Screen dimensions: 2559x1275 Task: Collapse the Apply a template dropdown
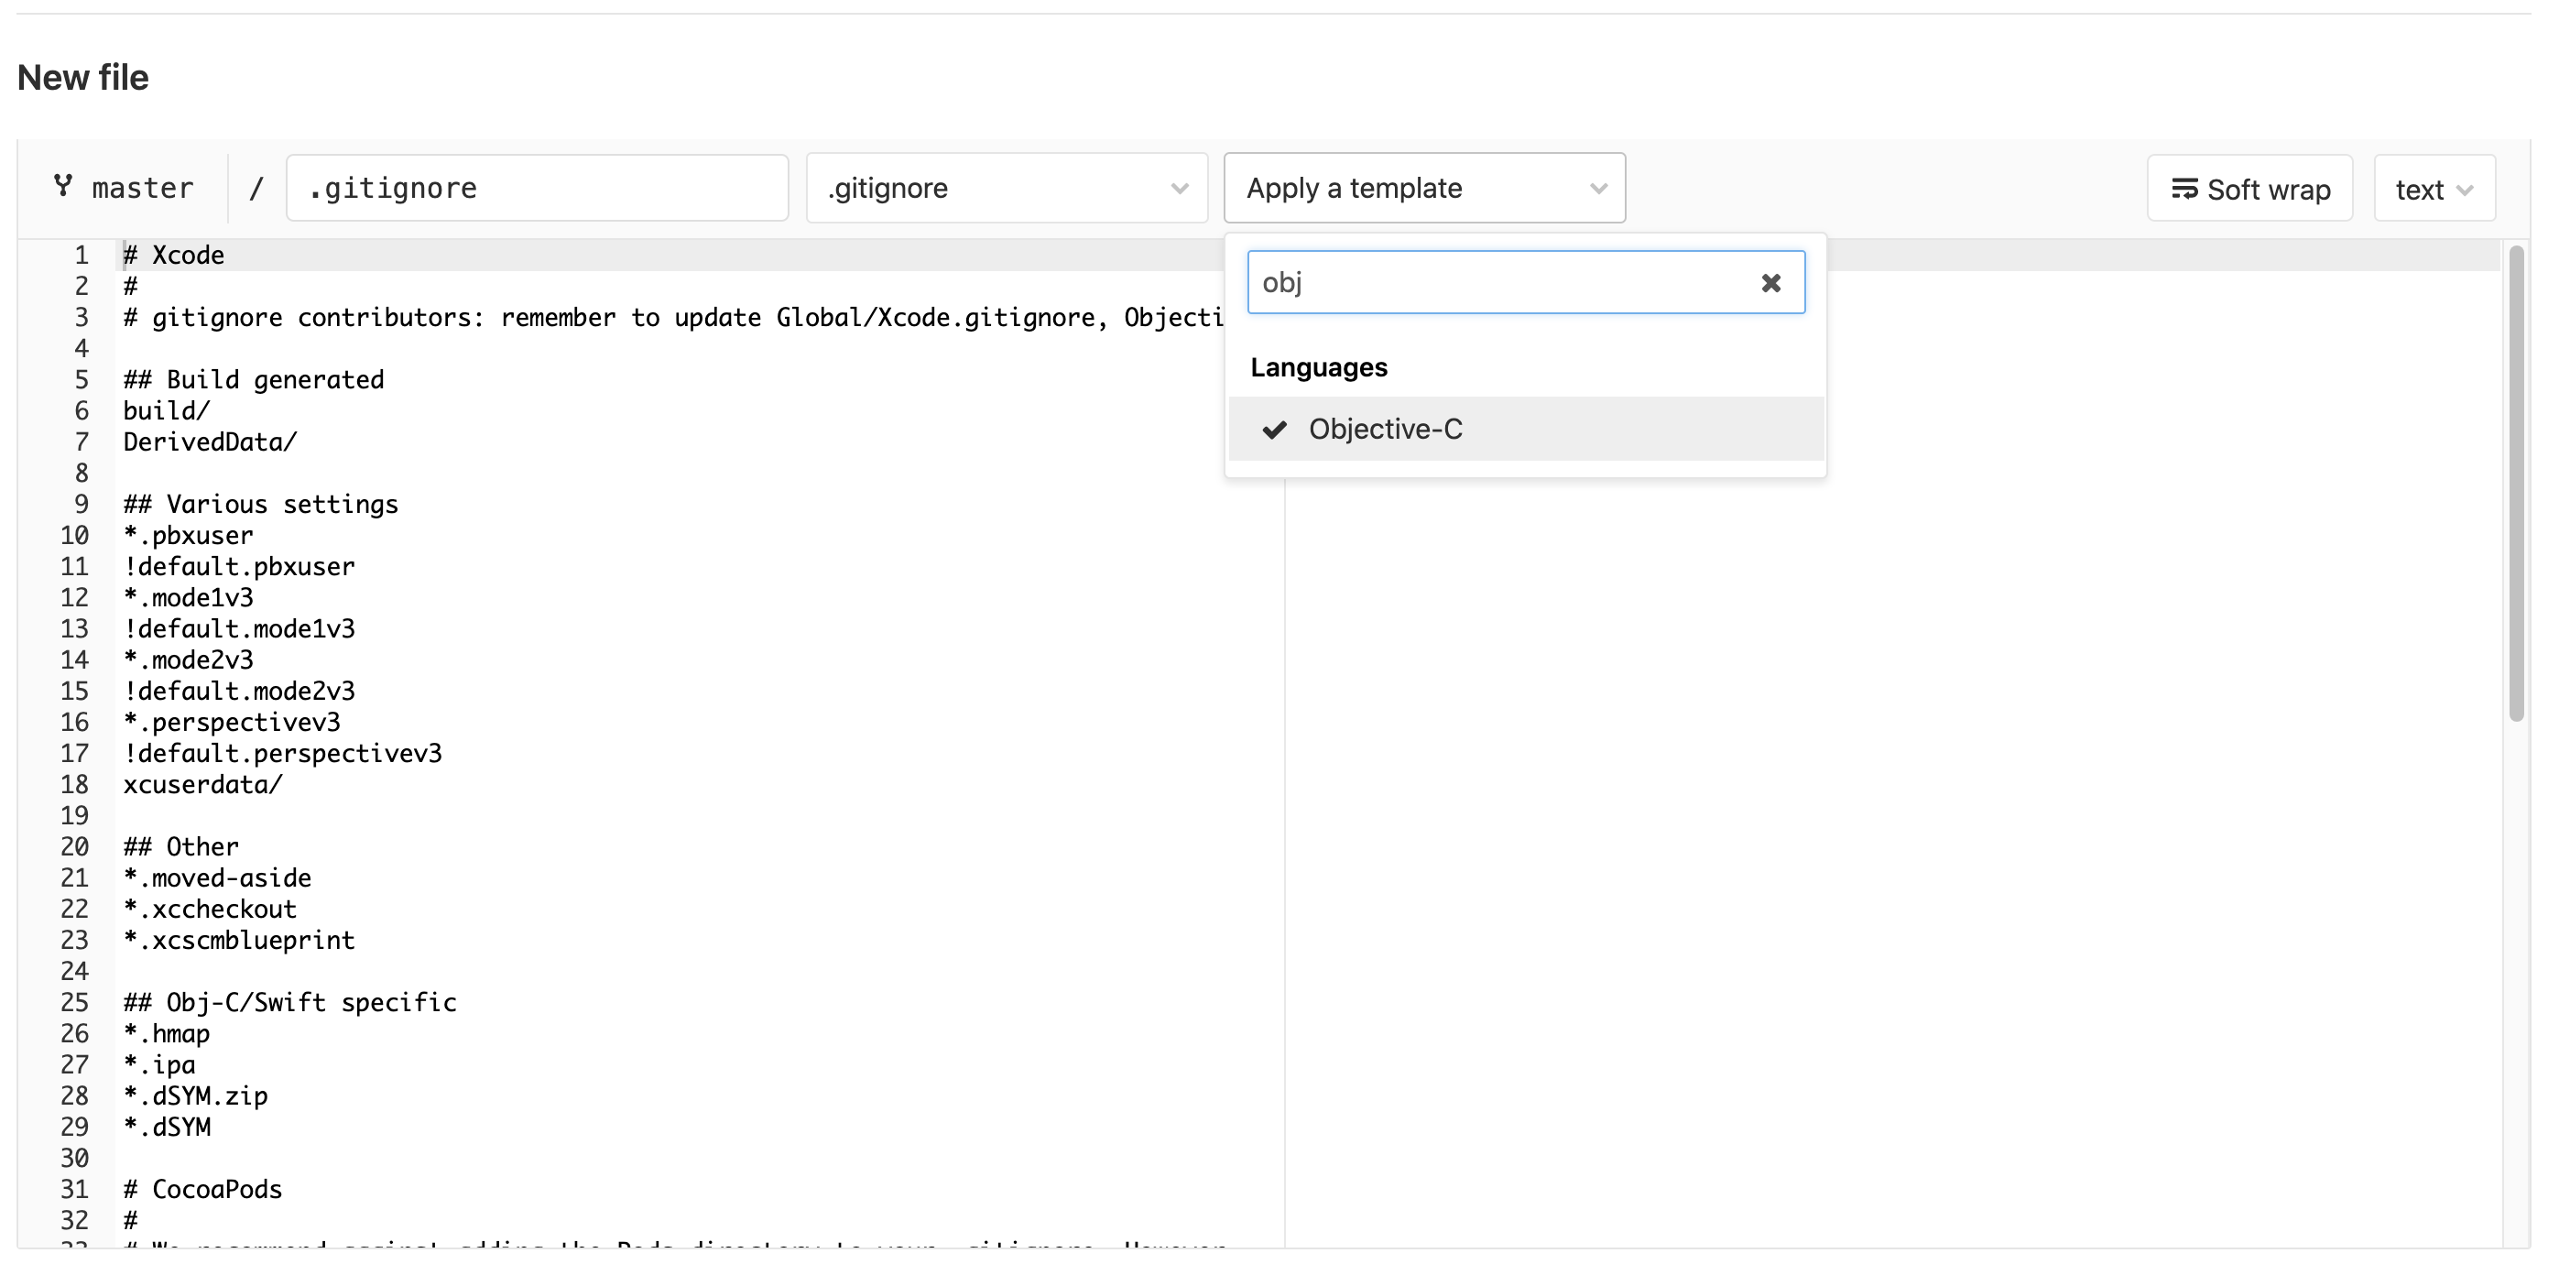pyautogui.click(x=1423, y=189)
